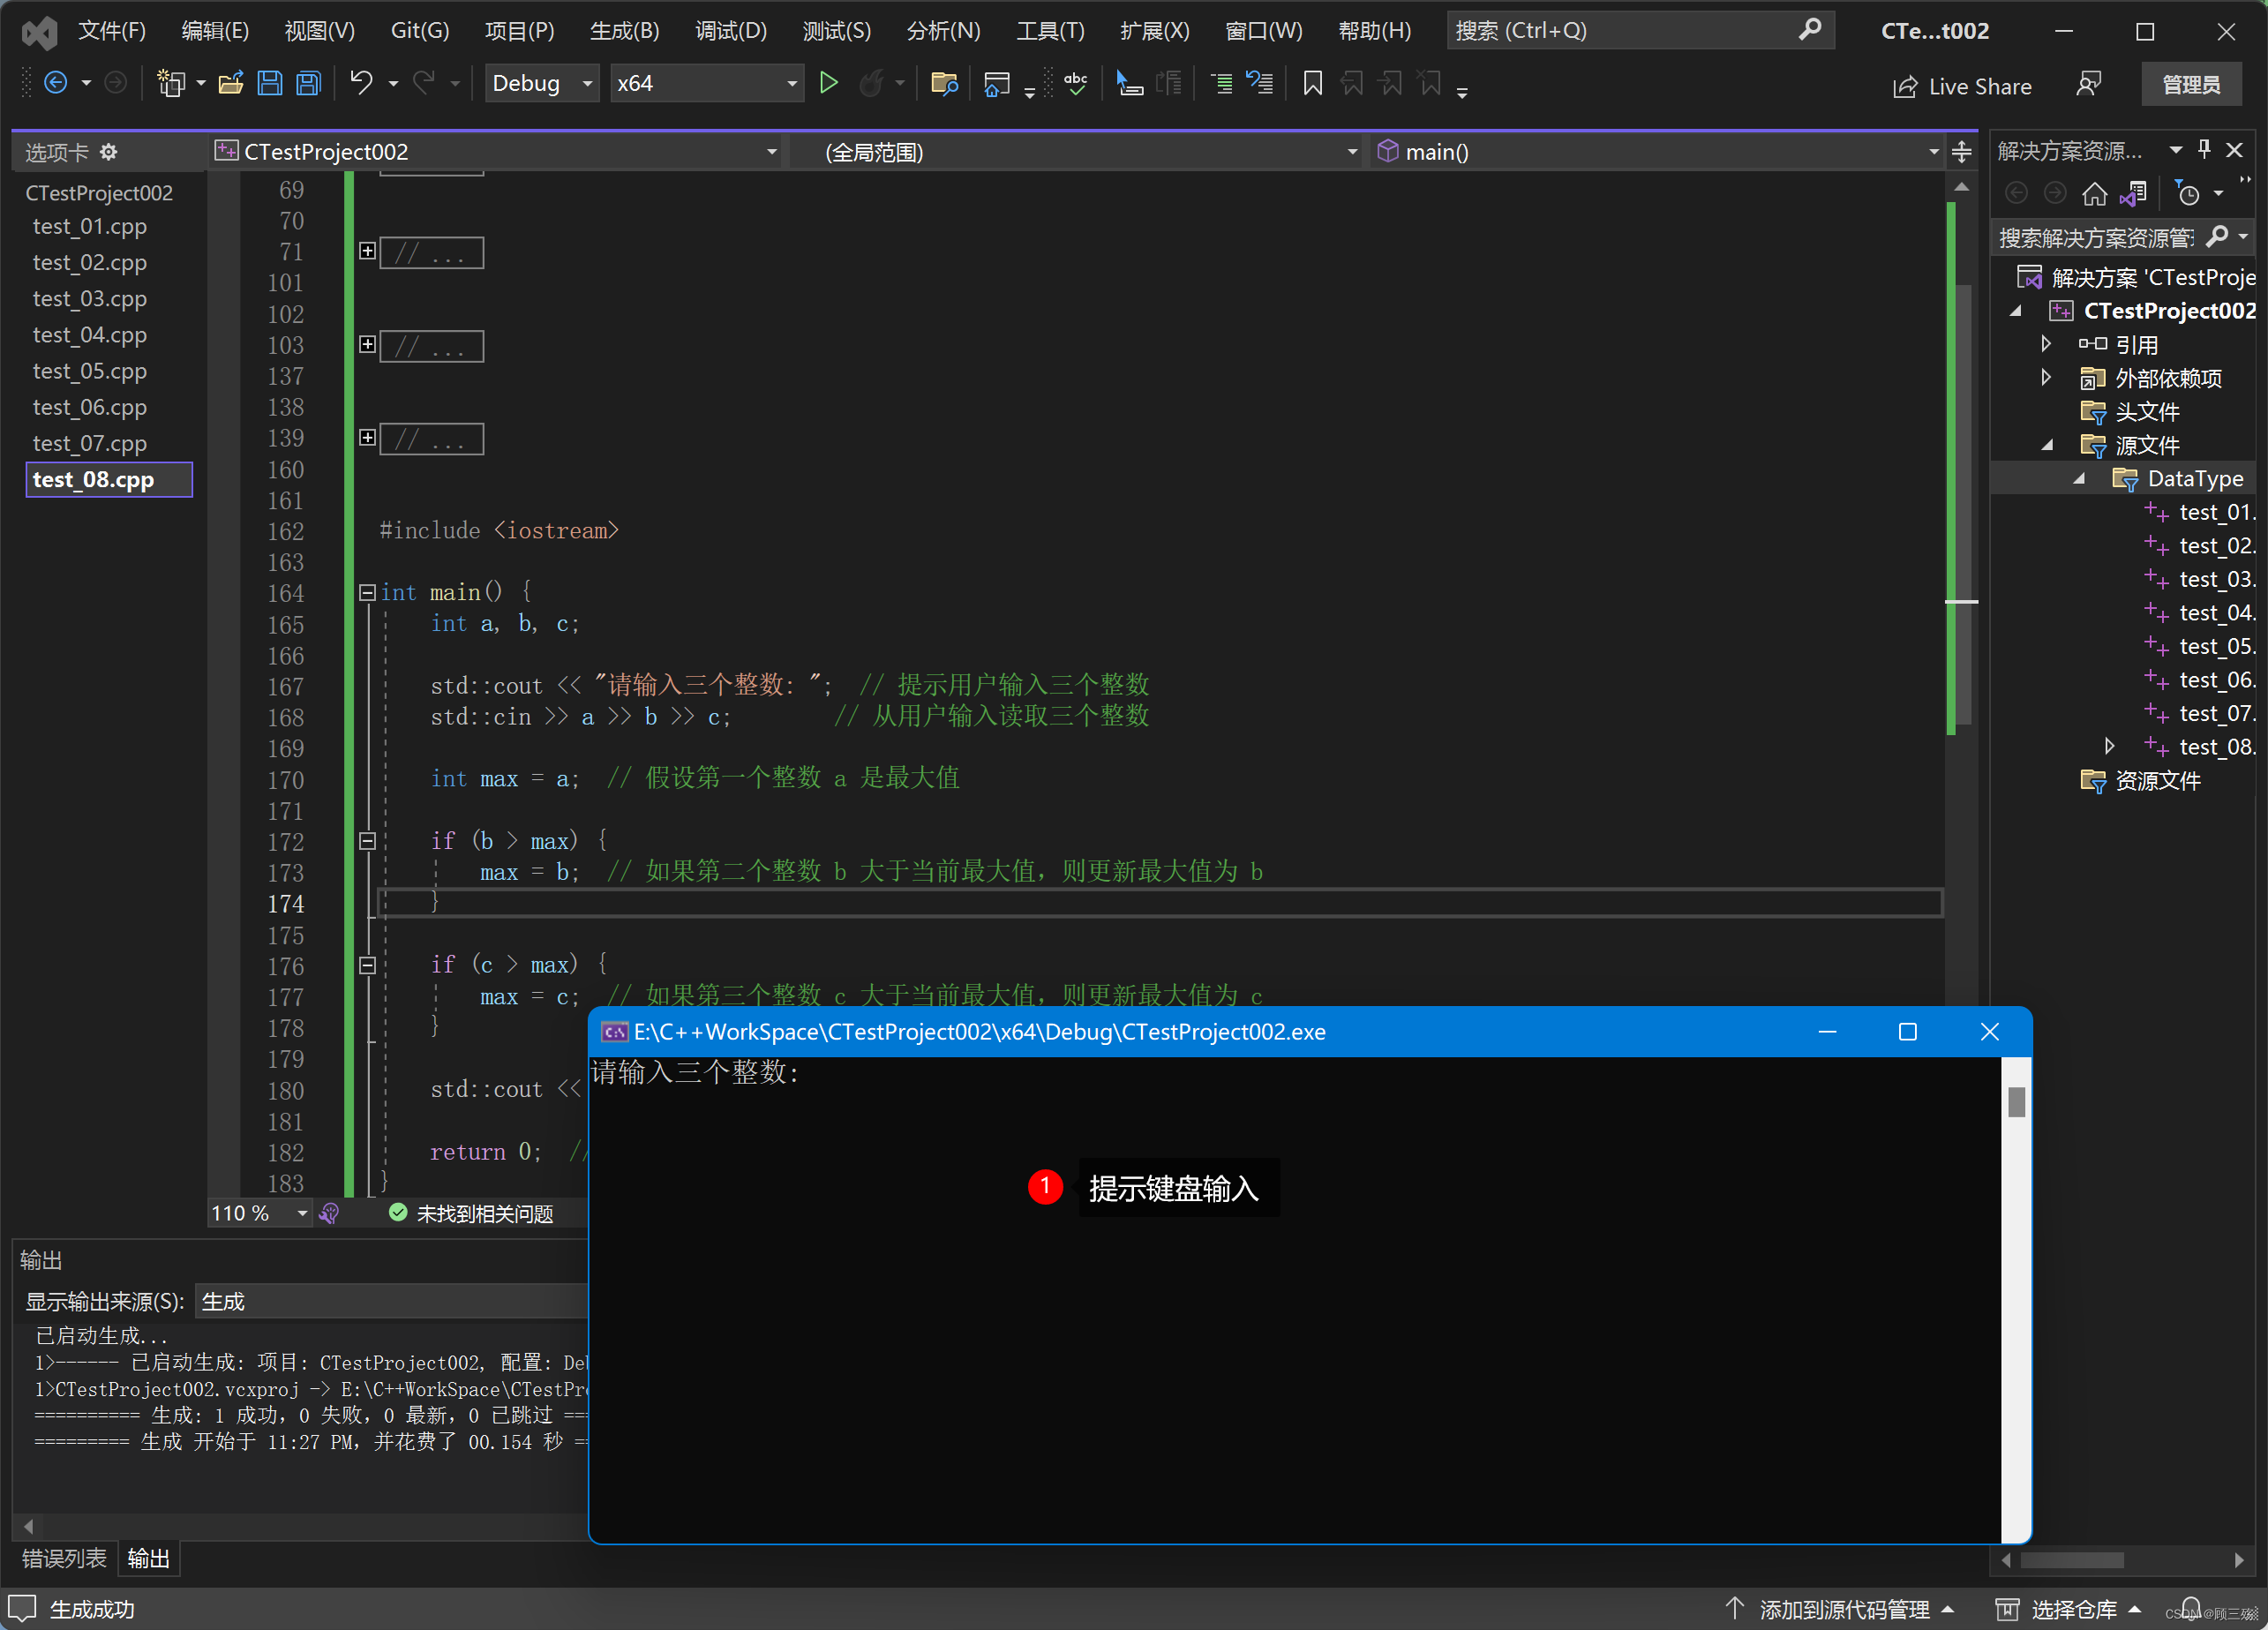Open the 生成(B) build menu

tap(624, 31)
